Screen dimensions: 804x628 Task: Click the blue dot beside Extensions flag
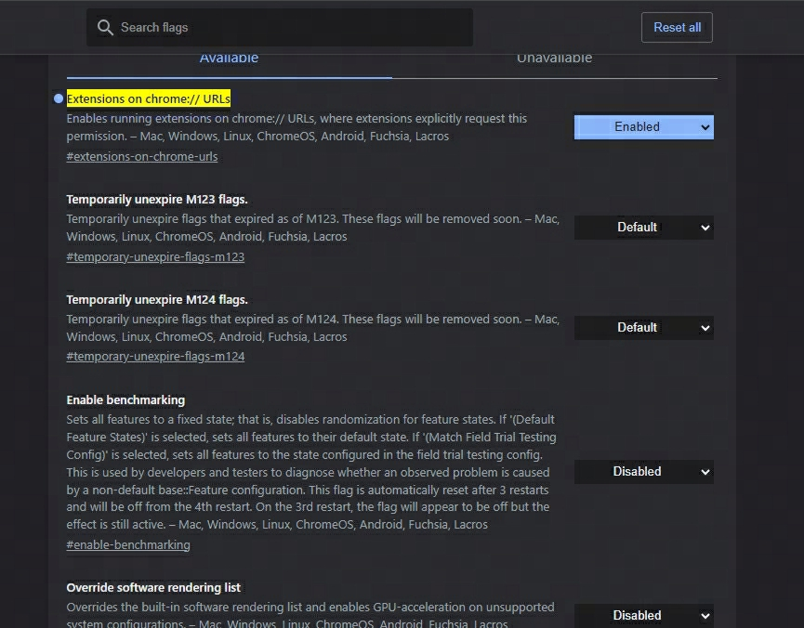click(59, 98)
